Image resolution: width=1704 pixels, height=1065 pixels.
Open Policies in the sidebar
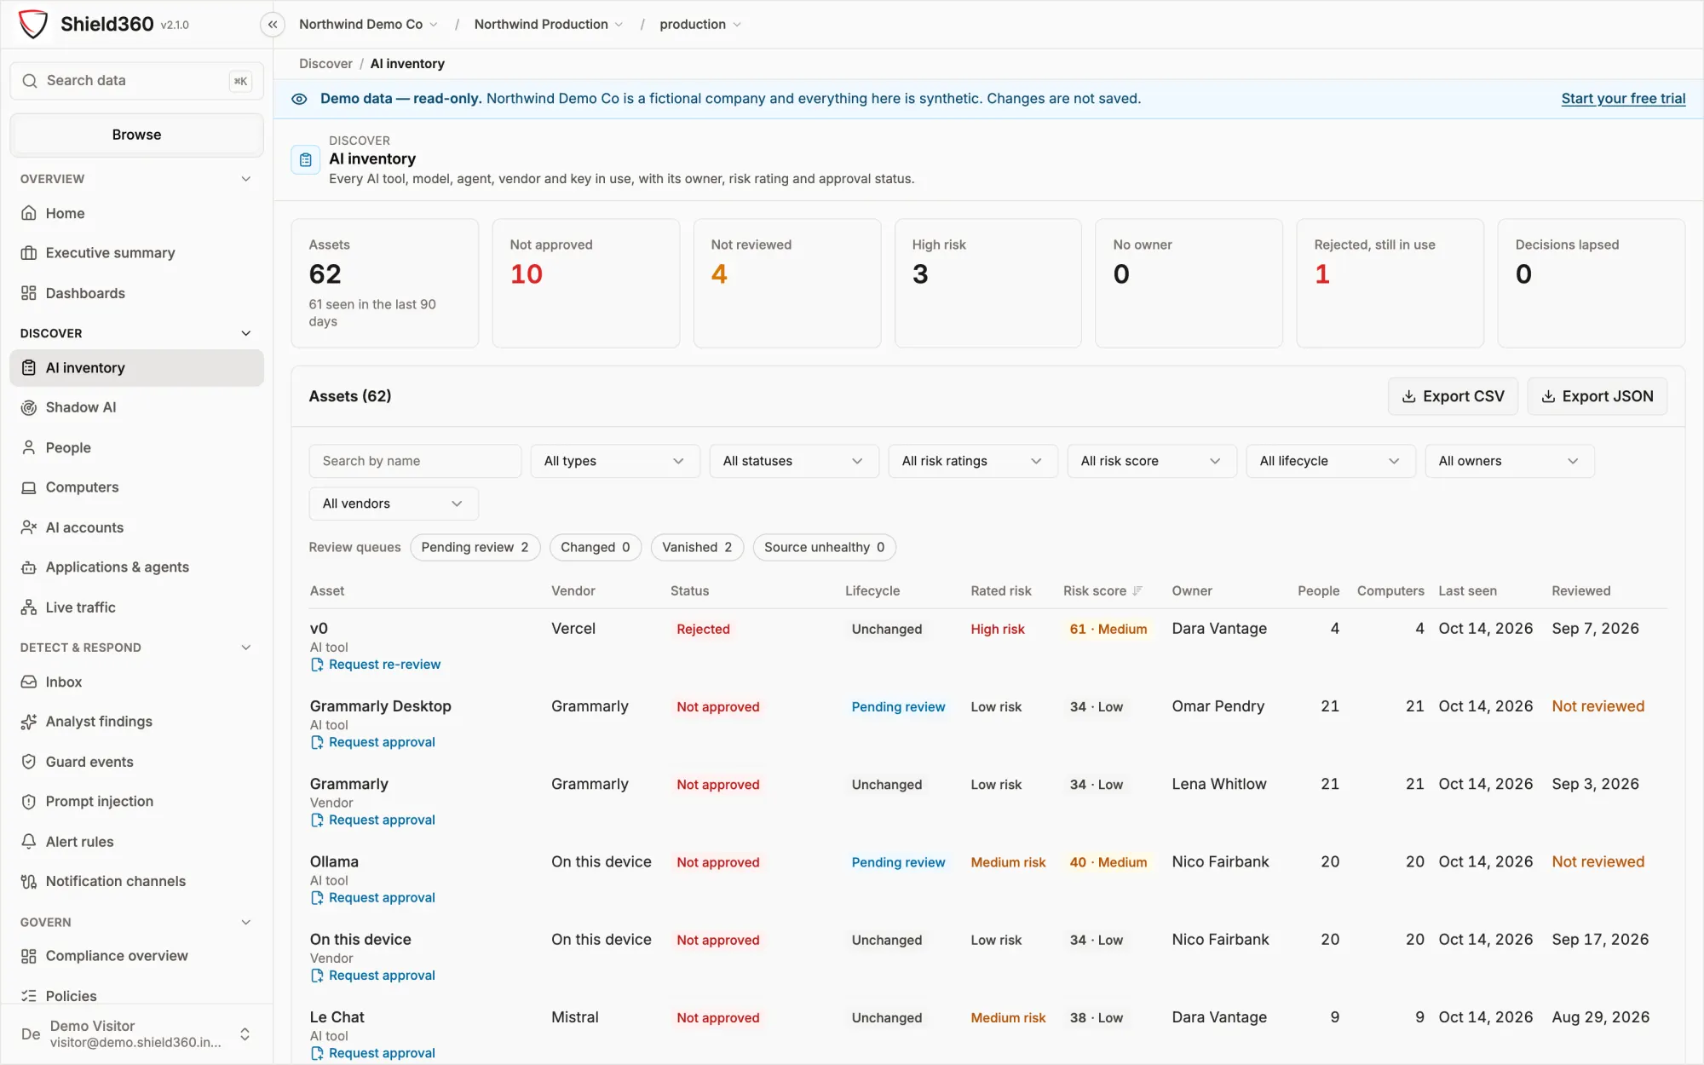click(x=136, y=995)
